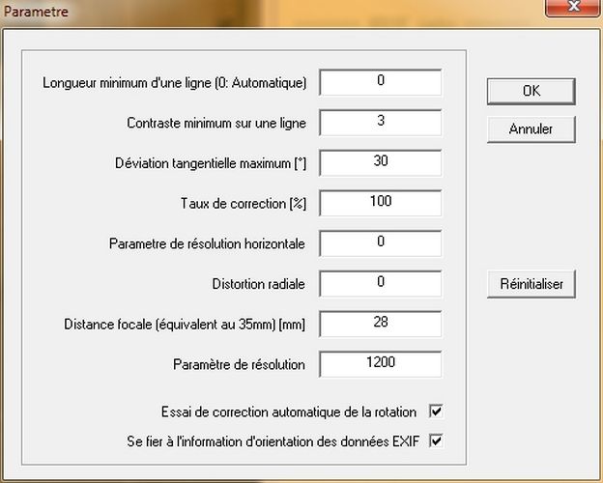Image resolution: width=603 pixels, height=483 pixels.
Task: Click the 'Déviation tangentielle maximum' text label
Action: 210,163
